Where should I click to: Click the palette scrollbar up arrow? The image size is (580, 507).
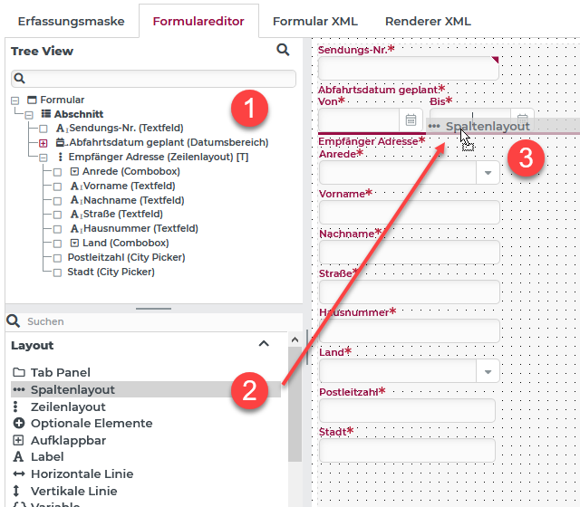click(x=295, y=340)
